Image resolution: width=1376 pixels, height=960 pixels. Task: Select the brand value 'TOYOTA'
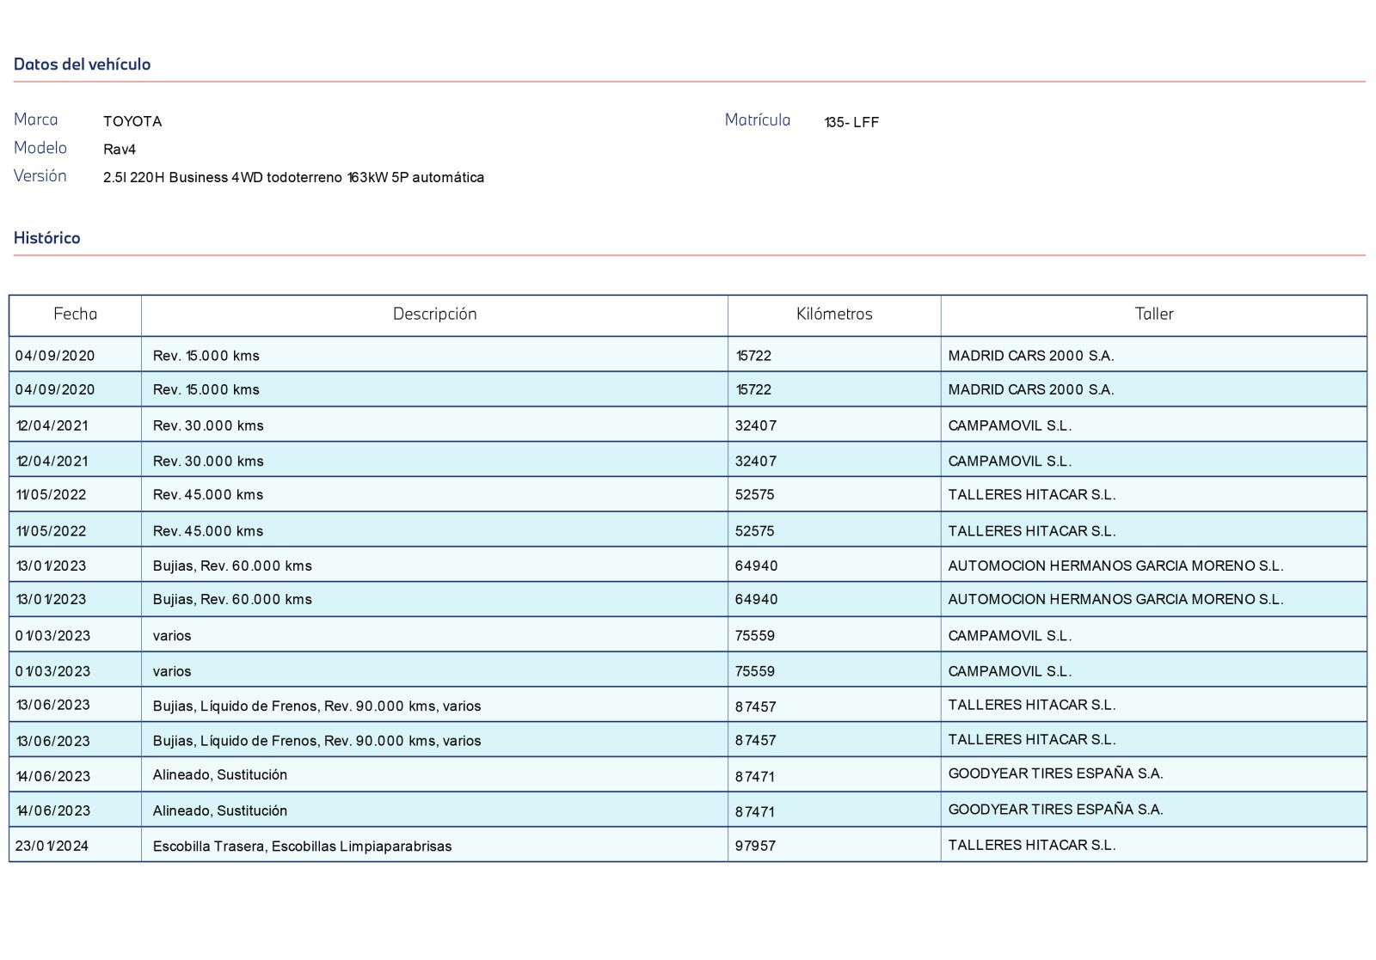(132, 121)
